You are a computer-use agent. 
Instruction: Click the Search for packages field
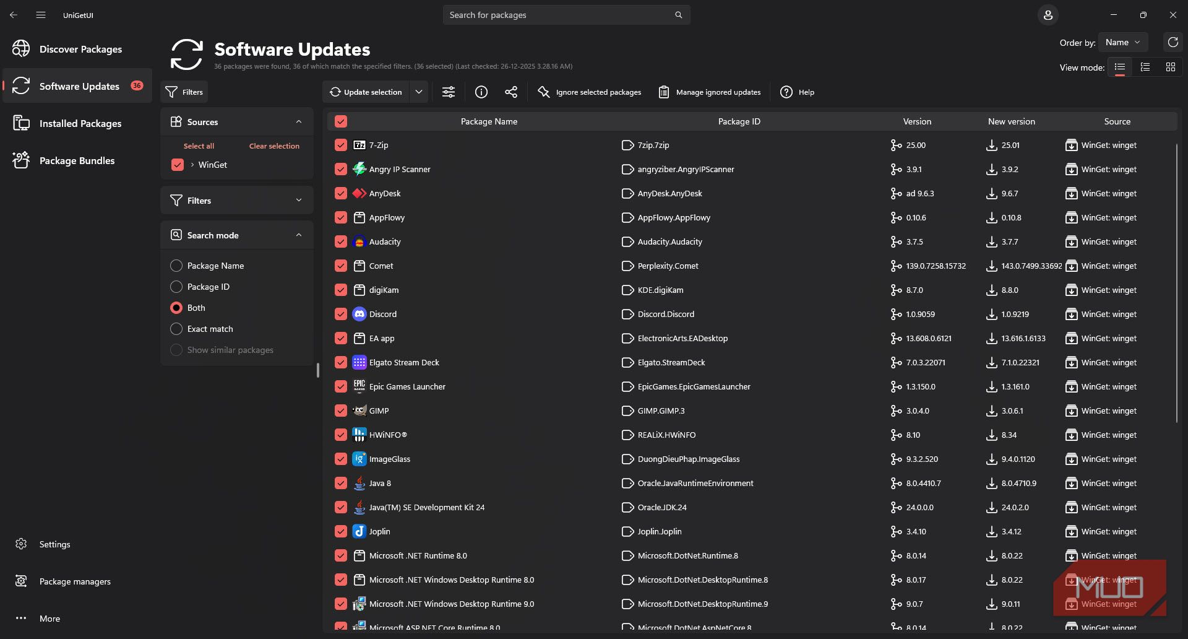coord(566,15)
